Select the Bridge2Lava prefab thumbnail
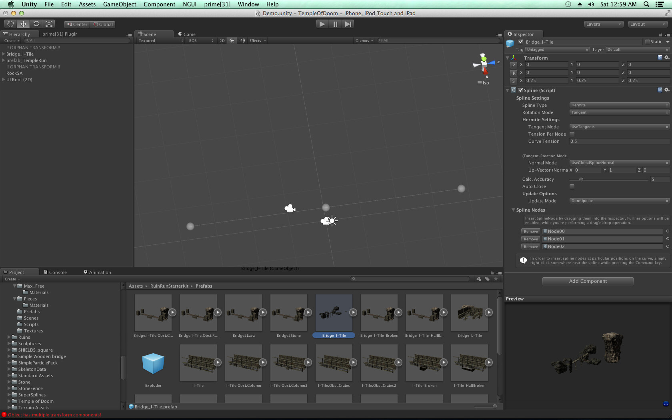The width and height of the screenshot is (672, 420). coord(244,313)
